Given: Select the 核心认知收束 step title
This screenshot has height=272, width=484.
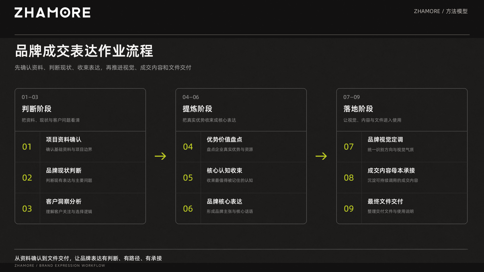Looking at the screenshot, I should (x=224, y=171).
